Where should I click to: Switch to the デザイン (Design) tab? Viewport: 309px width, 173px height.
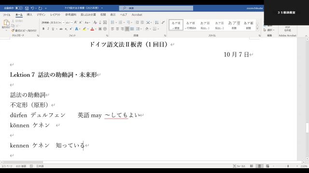pos(41,15)
